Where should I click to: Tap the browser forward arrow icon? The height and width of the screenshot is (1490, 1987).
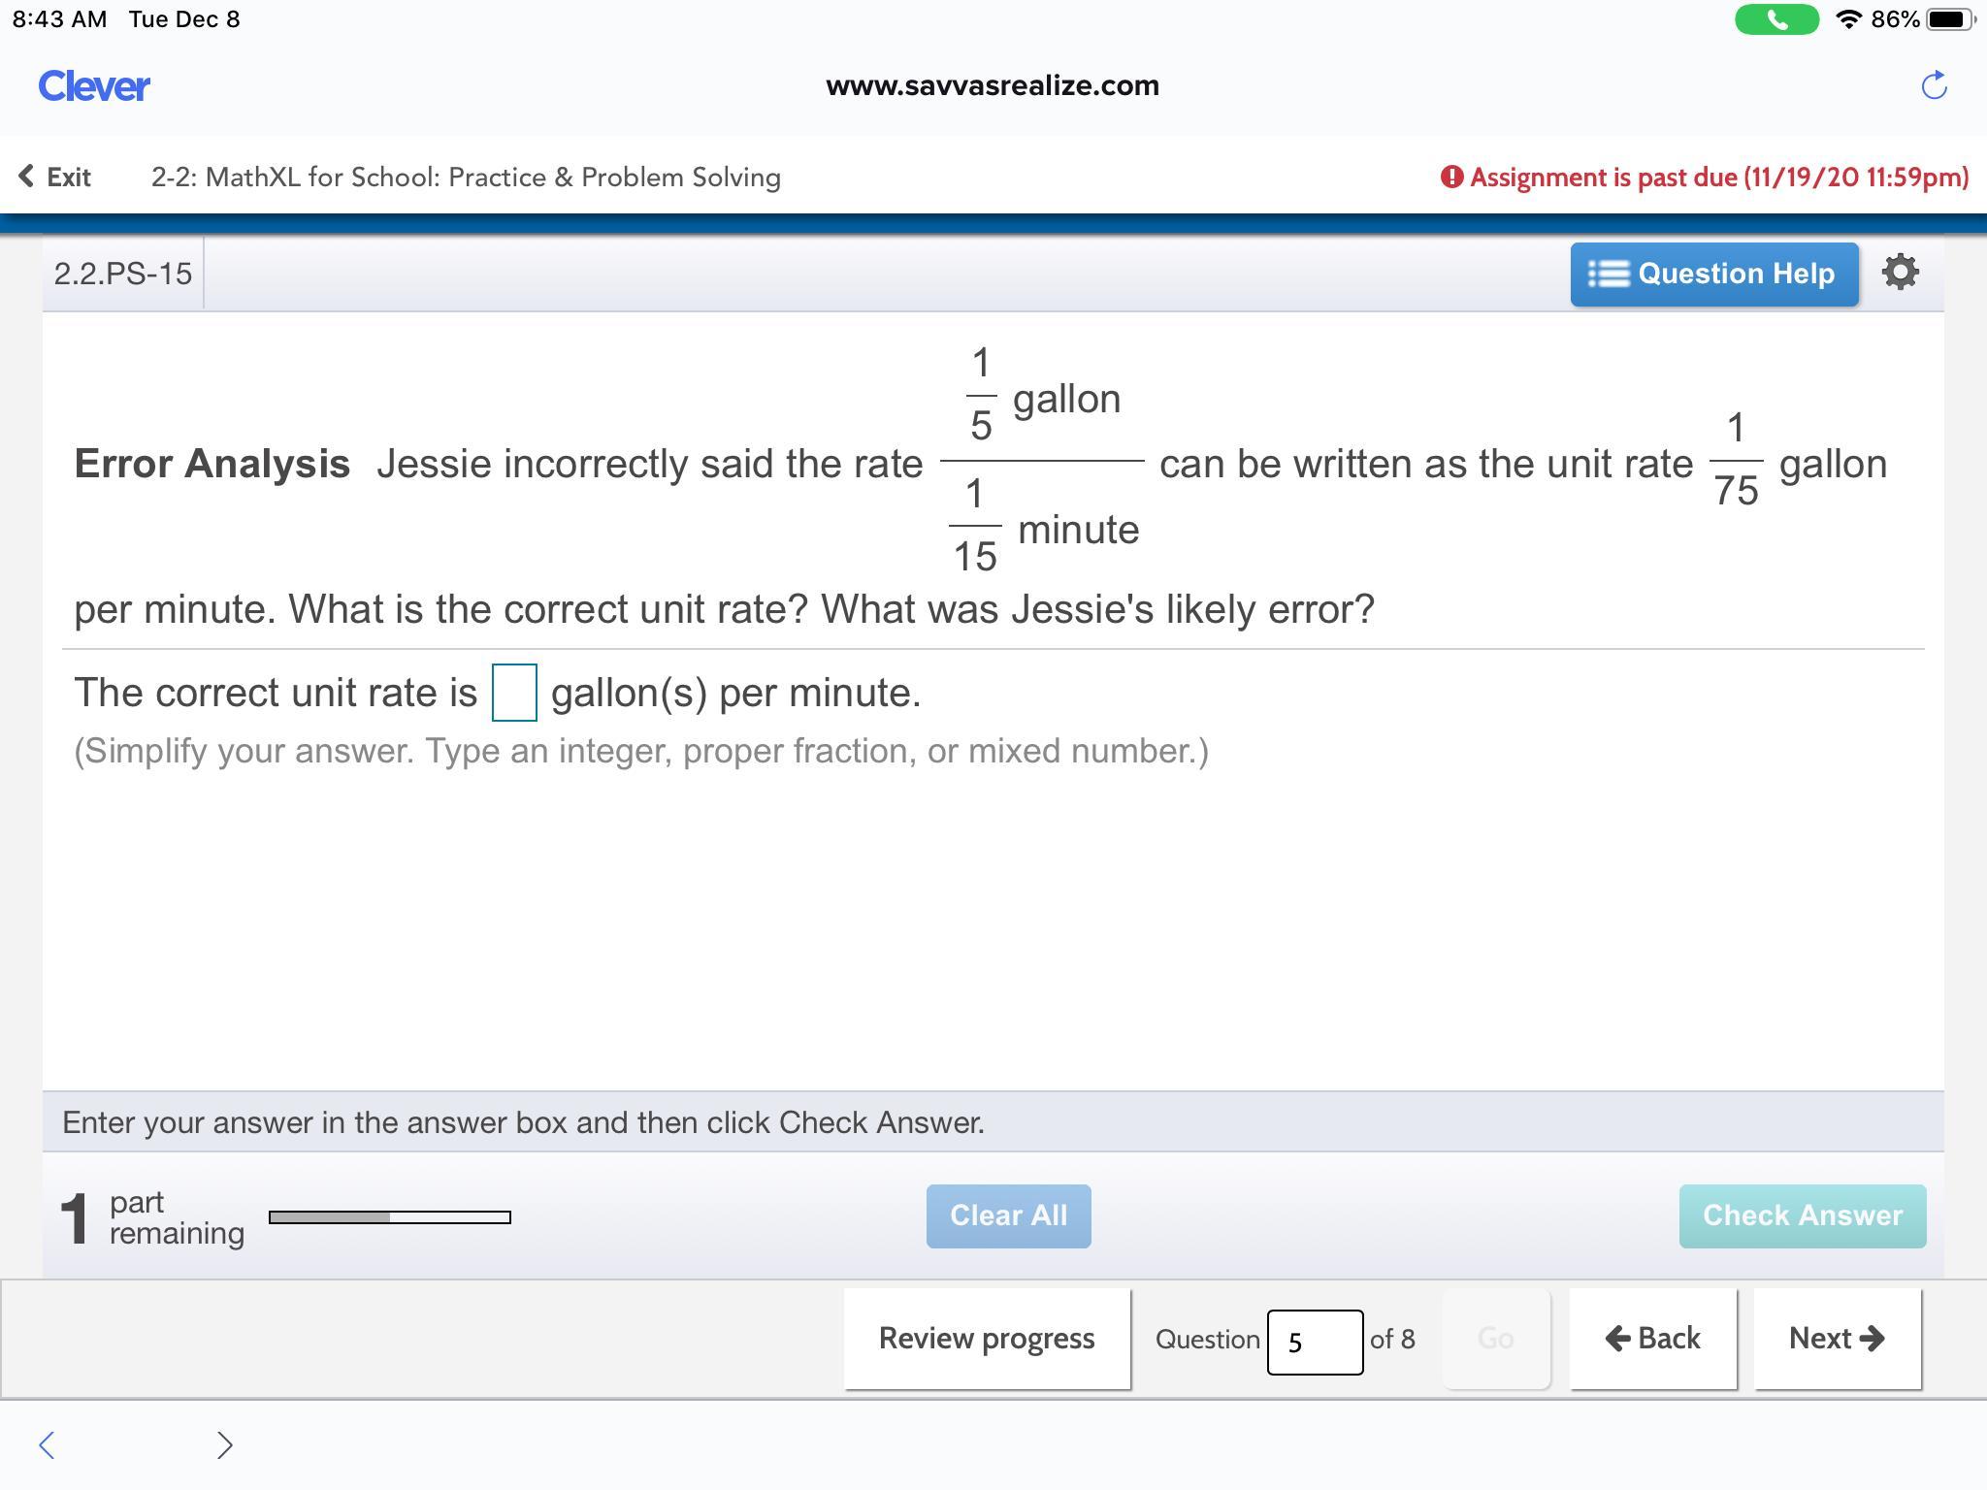(x=224, y=1444)
